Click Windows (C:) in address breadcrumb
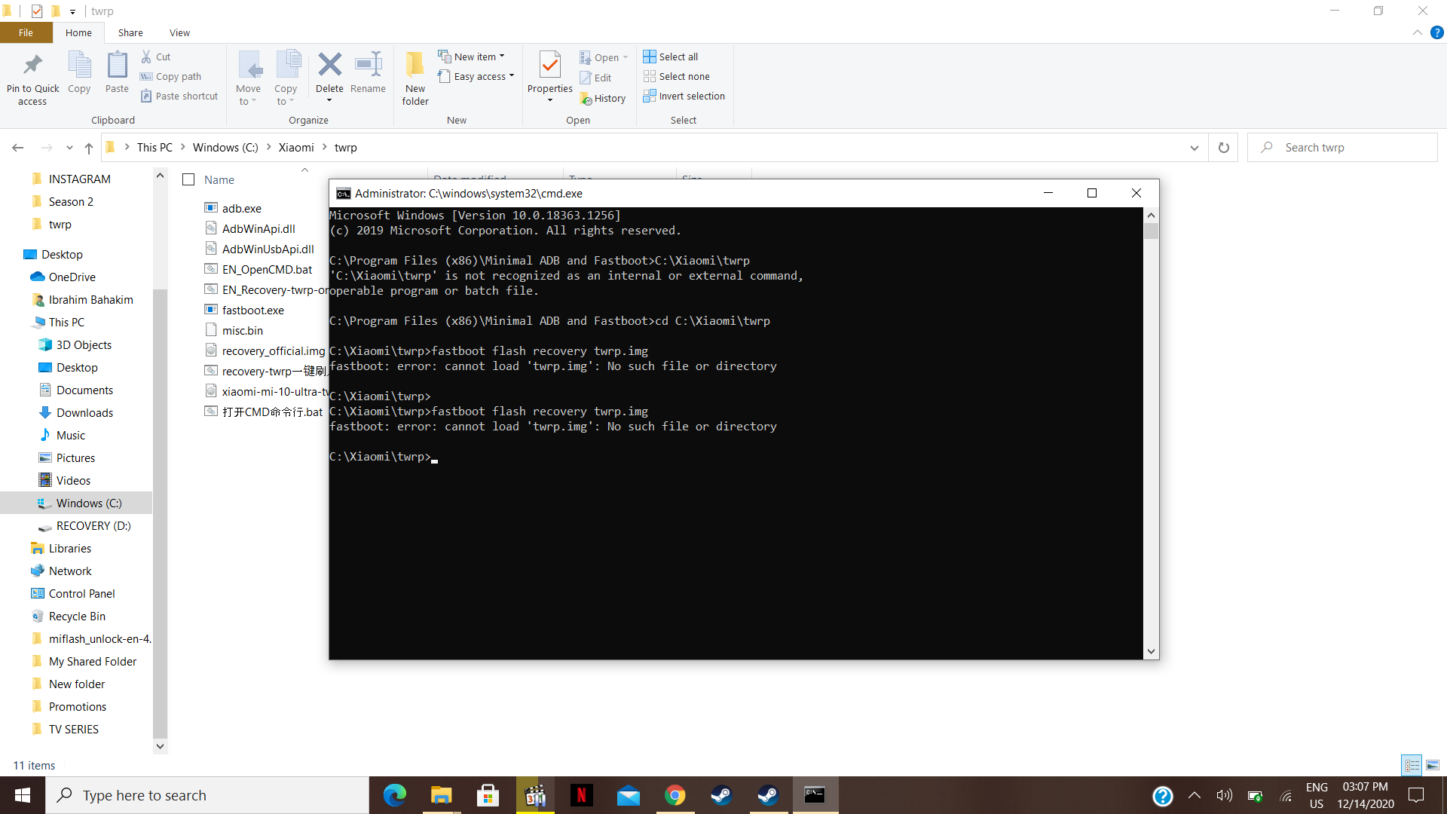The height and width of the screenshot is (814, 1447). [225, 148]
